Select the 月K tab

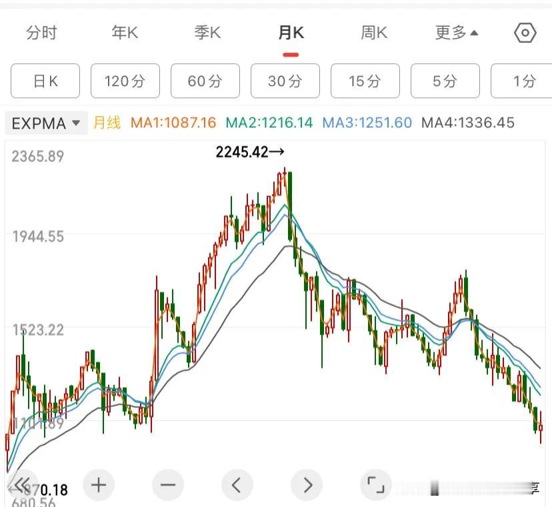(291, 33)
